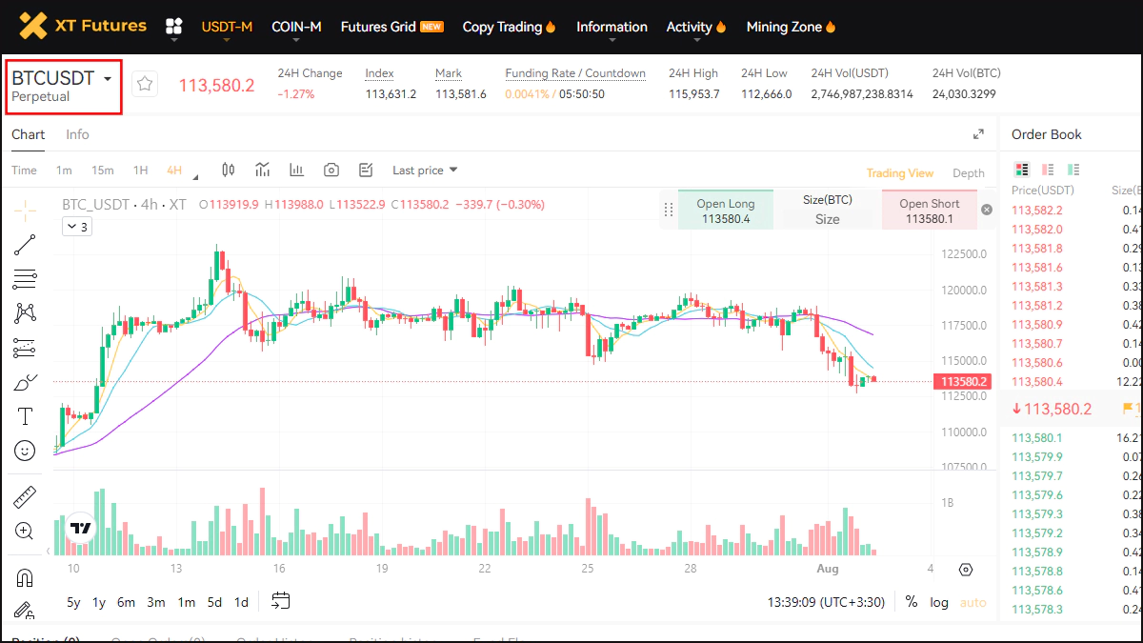
Task: Expand the chart to fullscreen
Action: pos(978,134)
